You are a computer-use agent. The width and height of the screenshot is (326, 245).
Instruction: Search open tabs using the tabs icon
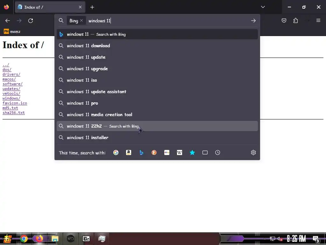(x=205, y=152)
